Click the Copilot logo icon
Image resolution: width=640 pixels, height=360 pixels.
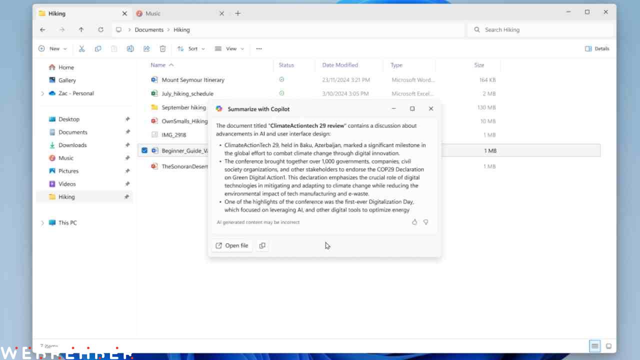(219, 108)
